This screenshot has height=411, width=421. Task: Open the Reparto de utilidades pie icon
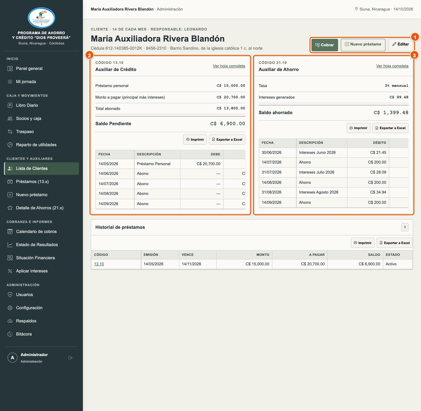[x=10, y=145]
